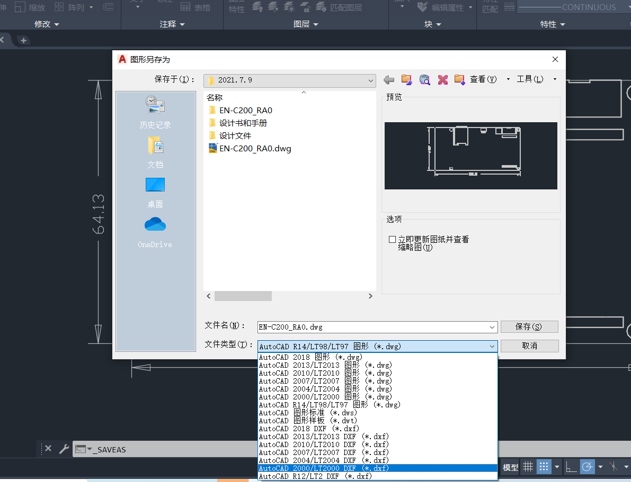
Task: Select AutoCAD 2000/LT2000 DXF (*.dxf) option
Action: tap(377, 468)
